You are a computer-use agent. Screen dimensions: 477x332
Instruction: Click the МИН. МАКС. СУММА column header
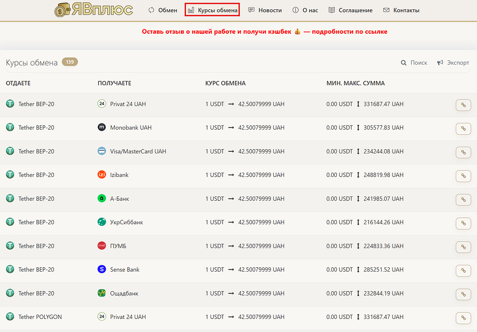[355, 83]
